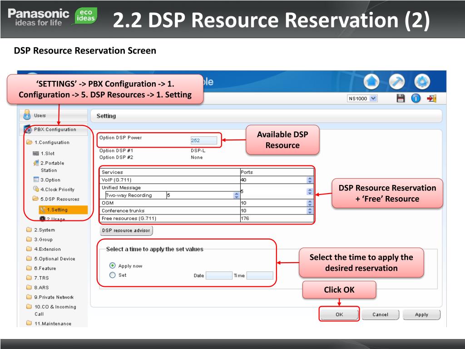Click the Services column header
This screenshot has width=465, height=349.
point(170,172)
